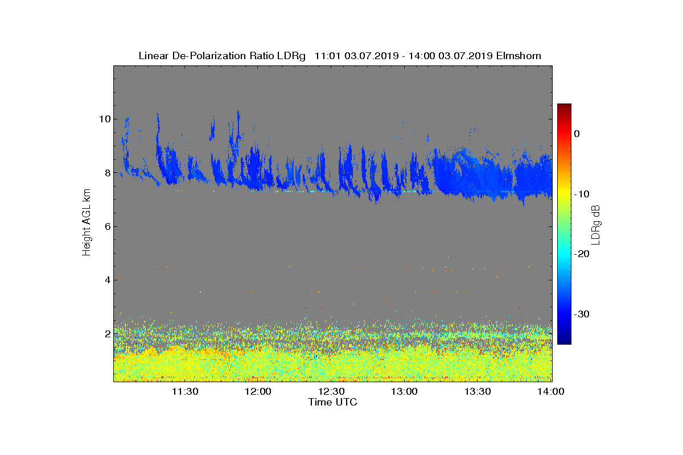Click the height tick label 2
The height and width of the screenshot is (455, 683).
[106, 334]
